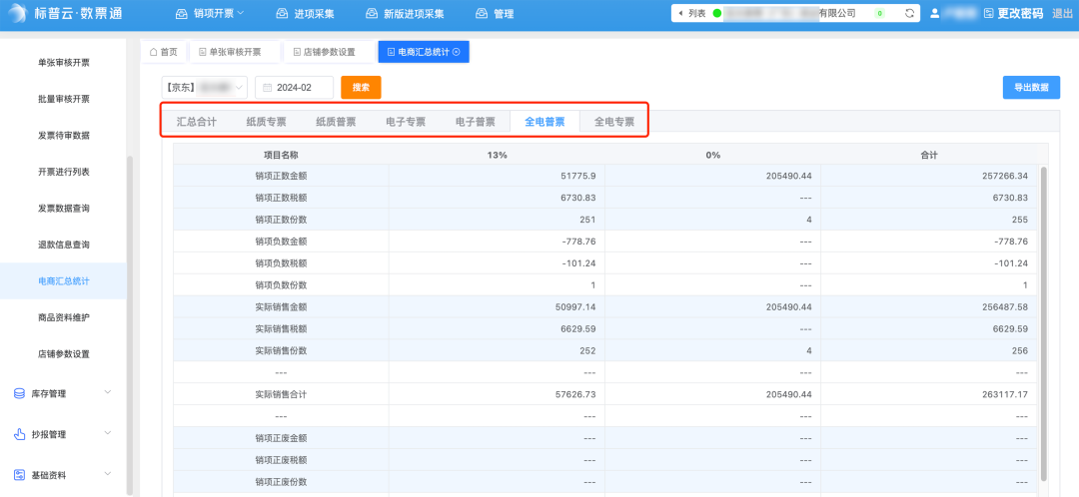Switch to the 汇总合计 tab
The width and height of the screenshot is (1079, 497).
[x=197, y=122]
